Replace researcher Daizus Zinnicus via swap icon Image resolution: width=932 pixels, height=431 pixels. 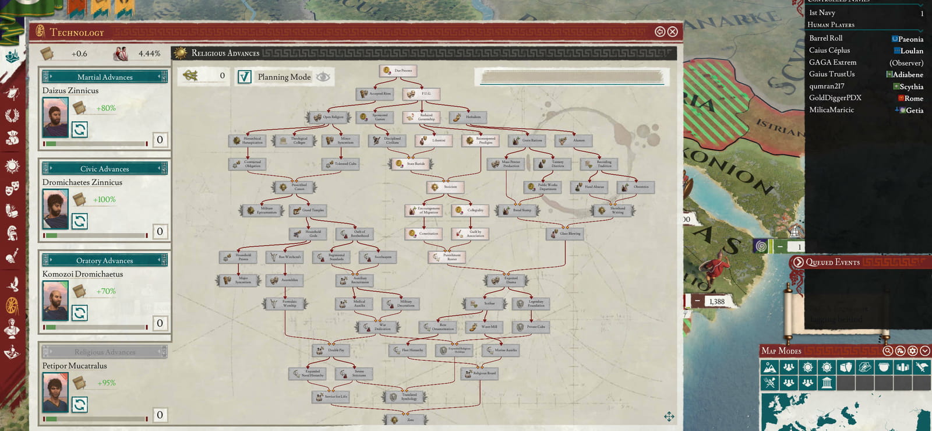point(80,129)
